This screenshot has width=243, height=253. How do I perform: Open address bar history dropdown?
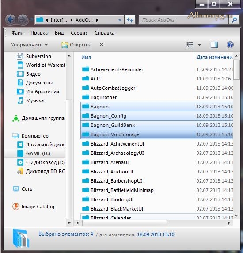point(120,20)
